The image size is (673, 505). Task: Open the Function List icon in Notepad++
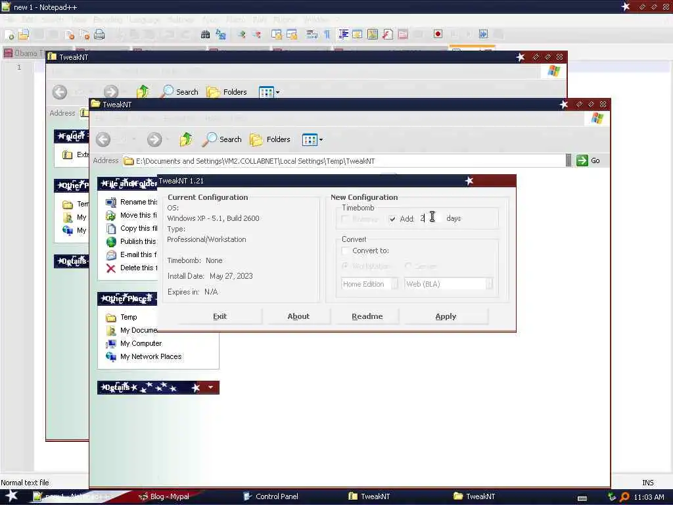(x=388, y=34)
